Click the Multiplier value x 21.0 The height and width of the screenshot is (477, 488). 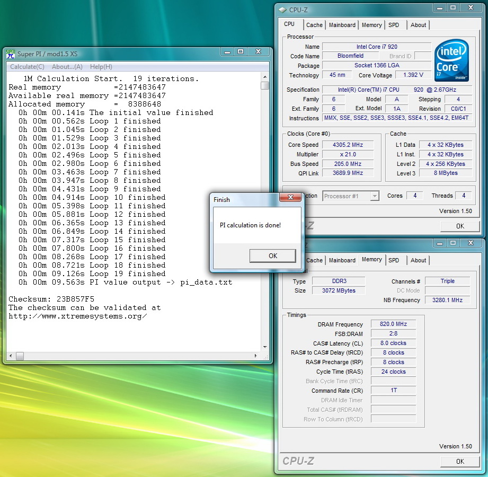(x=348, y=154)
